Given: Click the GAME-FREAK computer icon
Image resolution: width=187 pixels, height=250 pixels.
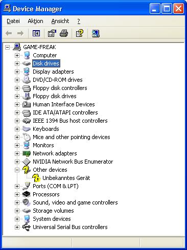Looking at the screenshot, I should point(17,47).
